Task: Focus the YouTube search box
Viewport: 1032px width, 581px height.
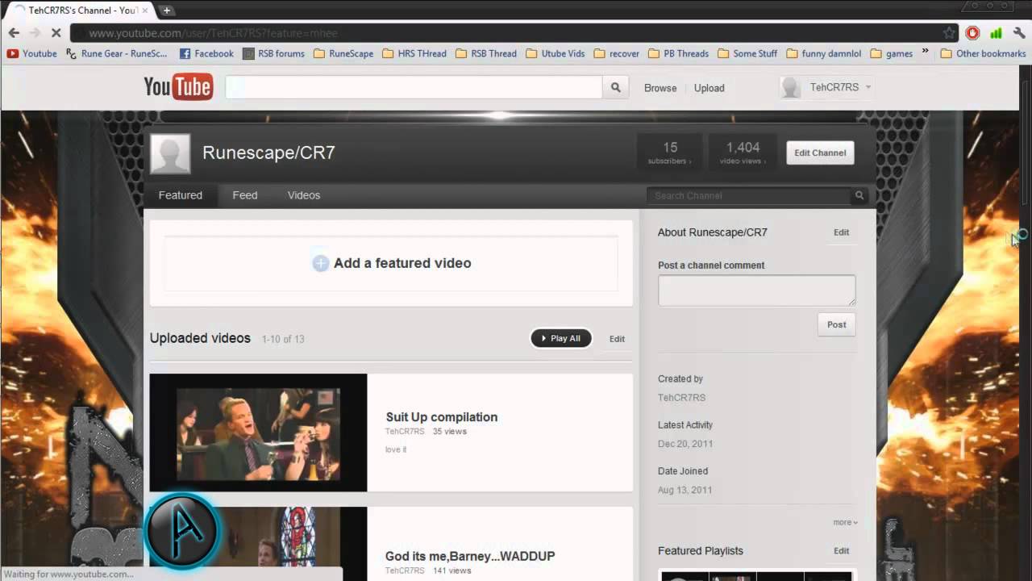Action: [x=414, y=87]
